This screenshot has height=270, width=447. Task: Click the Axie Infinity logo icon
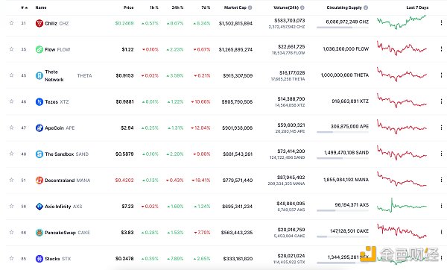click(39, 207)
